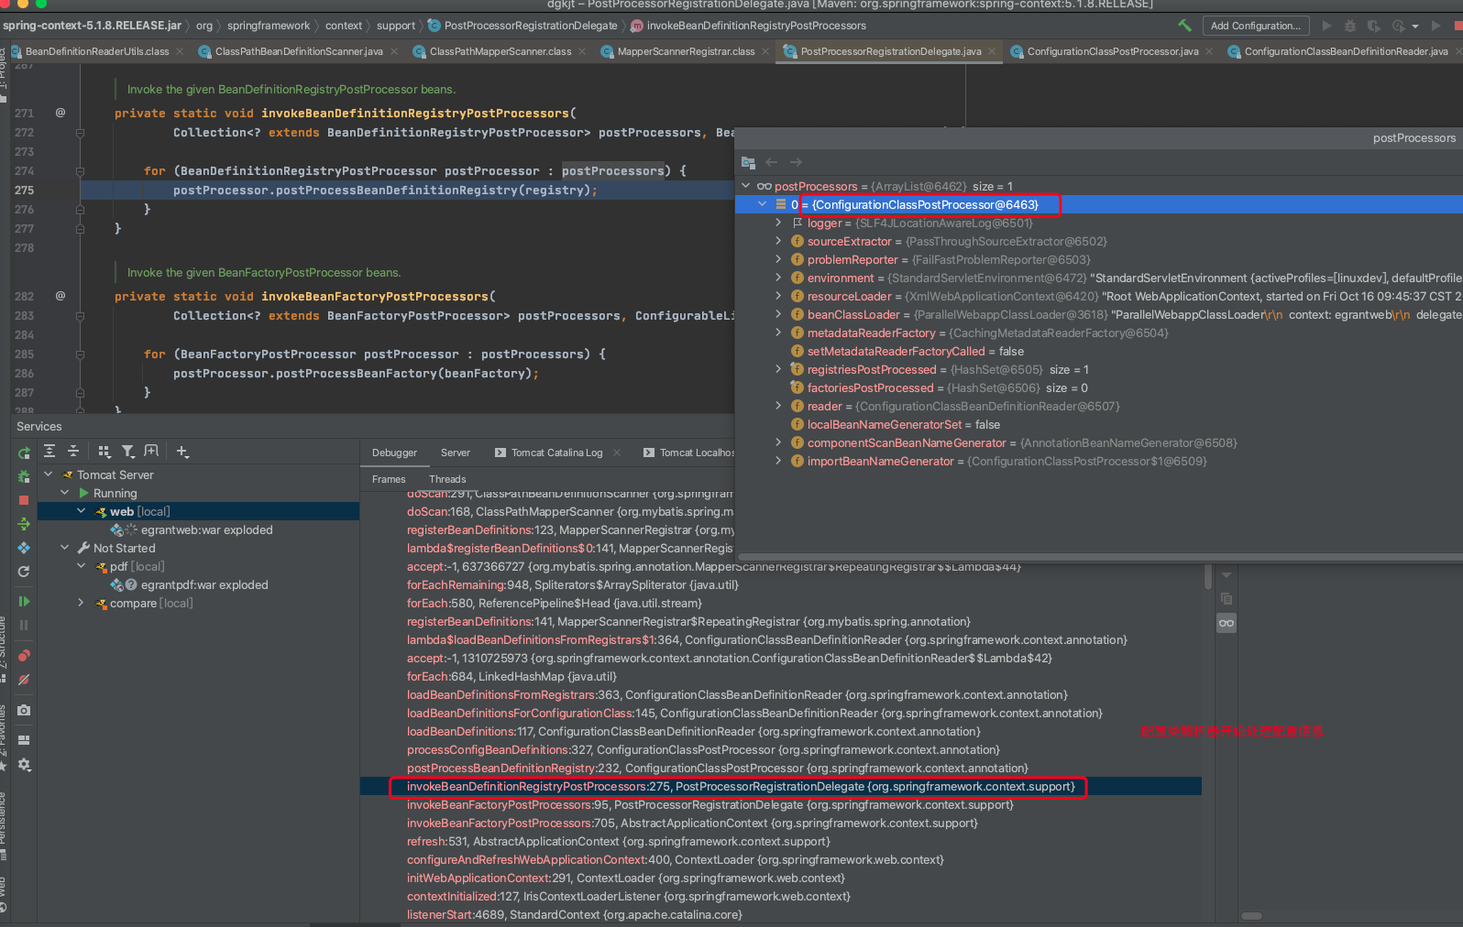This screenshot has height=927, width=1463.
Task: Click Expand All icon in Services toolbar
Action: pyautogui.click(x=49, y=451)
